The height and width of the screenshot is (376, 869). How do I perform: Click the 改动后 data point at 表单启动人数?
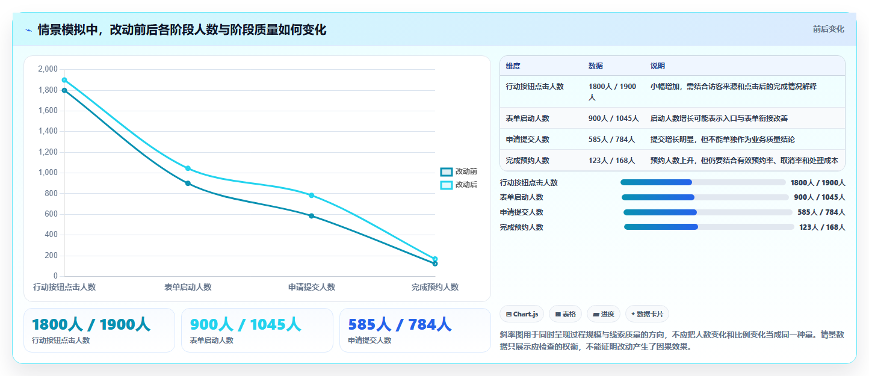click(188, 168)
